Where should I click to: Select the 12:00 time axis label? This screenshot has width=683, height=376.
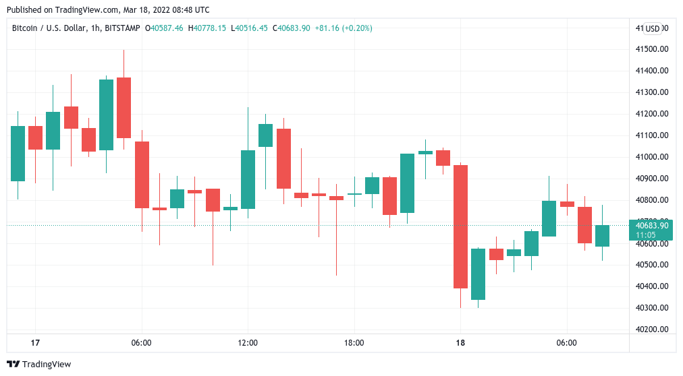(x=248, y=343)
